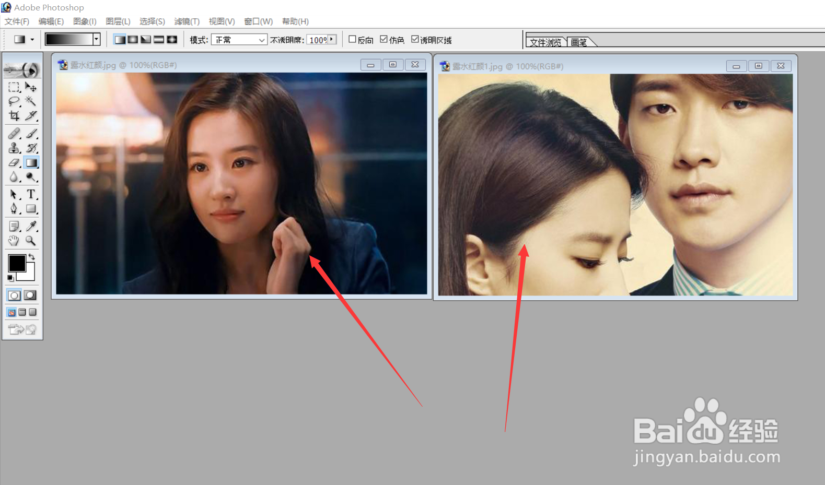This screenshot has height=485, width=825.
Task: Open the 图层(L) menu
Action: click(118, 21)
